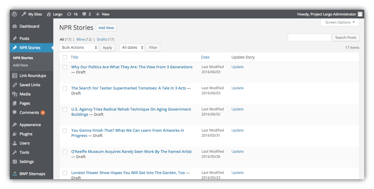Show the Drafts (17) filter
Image resolution: width=374 pixels, height=189 pixels.
(x=106, y=39)
